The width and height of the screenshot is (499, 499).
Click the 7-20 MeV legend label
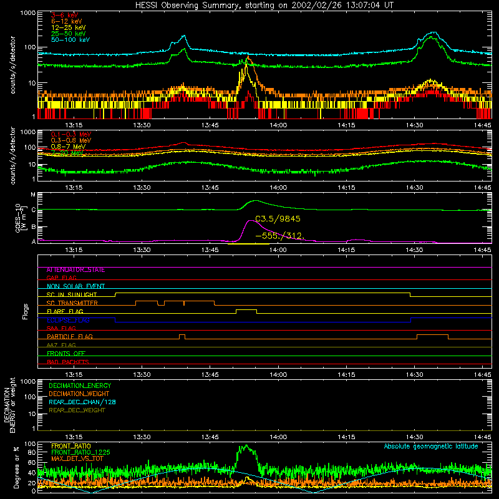(67, 153)
